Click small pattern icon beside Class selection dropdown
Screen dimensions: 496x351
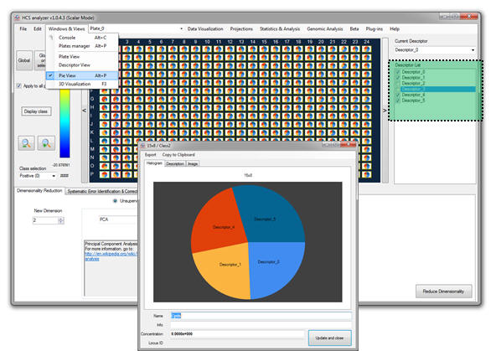tap(65, 176)
